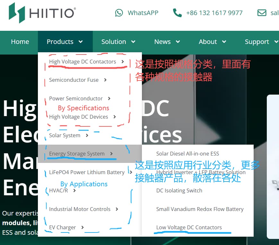Go to the Home menu item
This screenshot has width=279, height=245.
(x=20, y=42)
